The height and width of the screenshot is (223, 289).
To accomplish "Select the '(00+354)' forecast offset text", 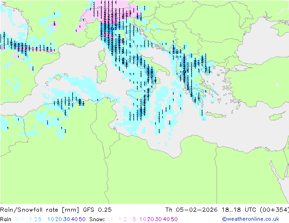I will click(x=274, y=210).
